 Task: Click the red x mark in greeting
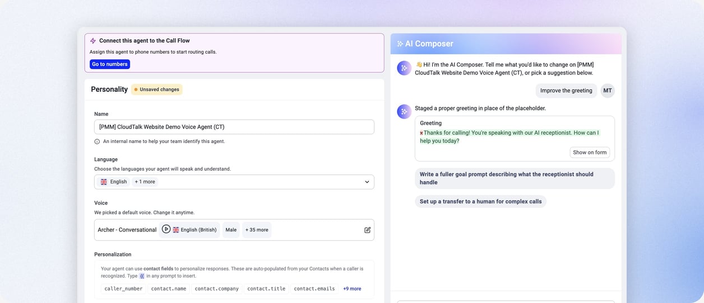(422, 133)
